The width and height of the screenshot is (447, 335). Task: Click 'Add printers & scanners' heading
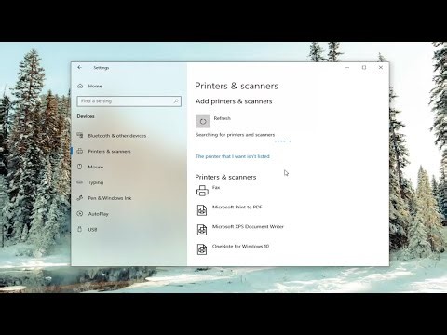(x=234, y=101)
